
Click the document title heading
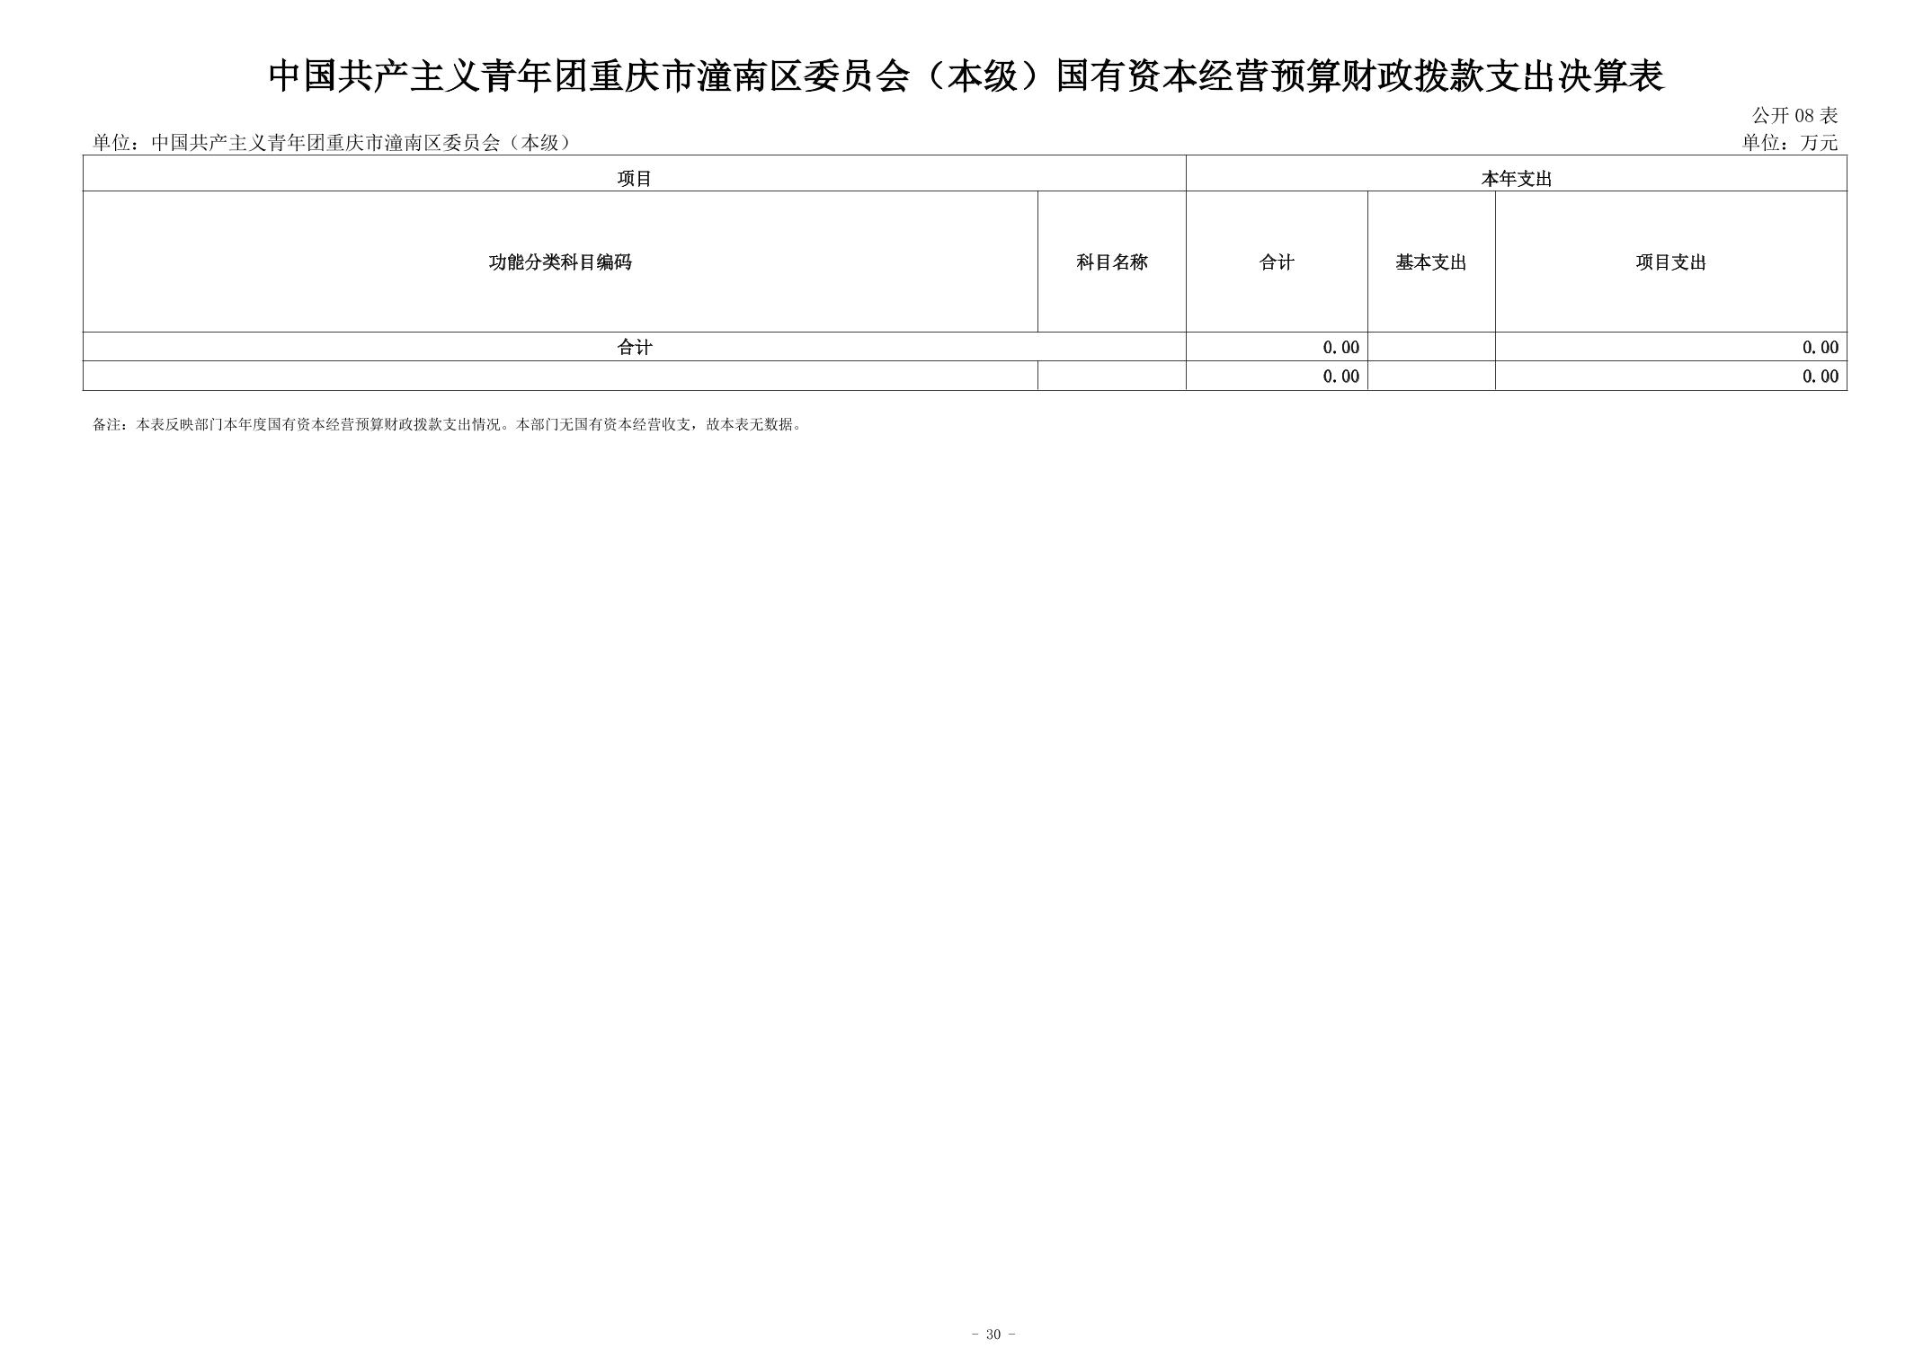point(966,76)
